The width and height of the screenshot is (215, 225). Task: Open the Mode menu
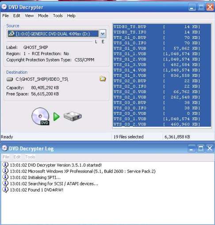[43, 15]
